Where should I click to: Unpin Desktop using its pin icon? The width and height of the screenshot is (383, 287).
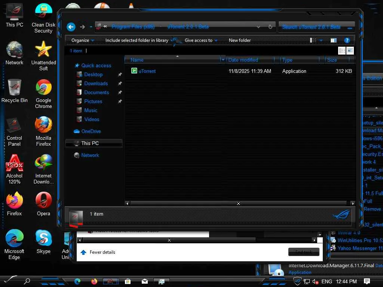(x=120, y=74)
